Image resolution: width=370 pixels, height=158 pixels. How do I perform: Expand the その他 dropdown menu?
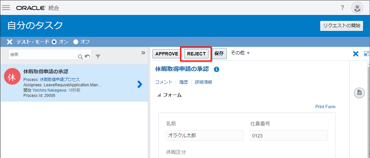pyautogui.click(x=240, y=53)
